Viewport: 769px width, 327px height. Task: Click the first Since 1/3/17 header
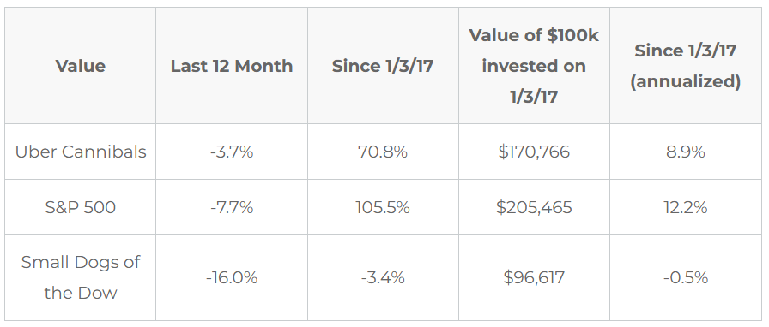(x=383, y=66)
